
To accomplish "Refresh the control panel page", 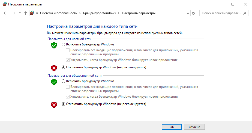I will pos(193,13).
